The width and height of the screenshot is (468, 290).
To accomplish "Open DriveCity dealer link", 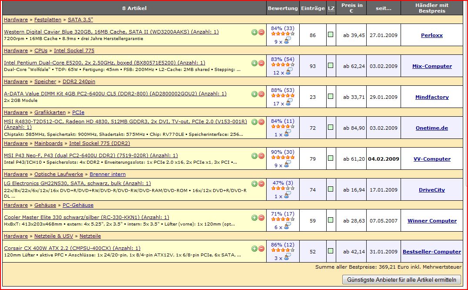I will [x=431, y=190].
